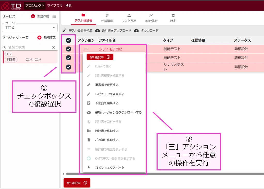Click the ステータス column header

(x=242, y=40)
